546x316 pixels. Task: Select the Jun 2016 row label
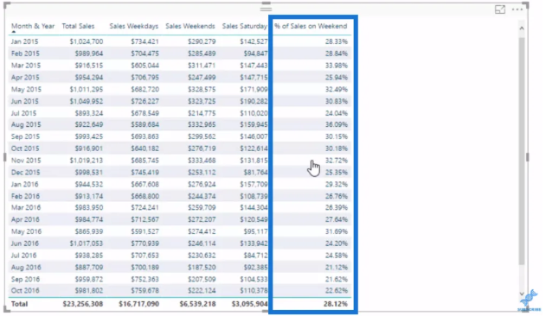[25, 243]
